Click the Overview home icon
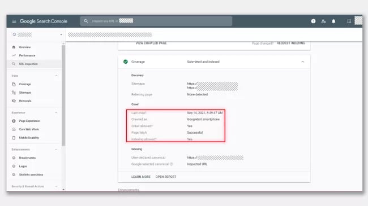The image size is (368, 206). pyautogui.click(x=14, y=47)
